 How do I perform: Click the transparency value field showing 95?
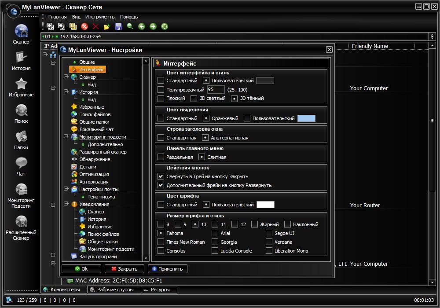[x=216, y=90]
